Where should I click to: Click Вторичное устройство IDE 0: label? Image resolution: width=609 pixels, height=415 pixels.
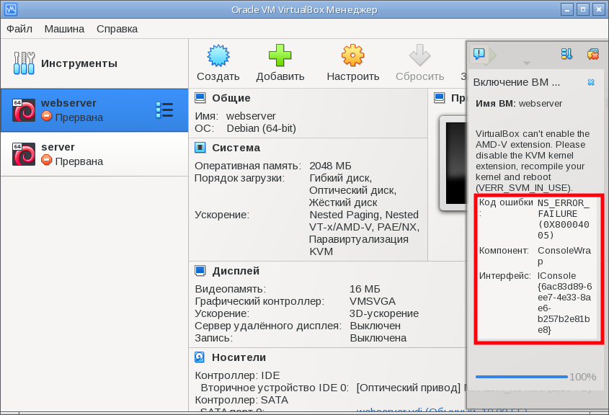275,388
